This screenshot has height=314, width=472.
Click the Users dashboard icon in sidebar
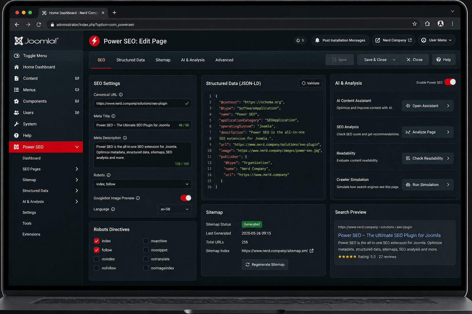tap(77, 113)
